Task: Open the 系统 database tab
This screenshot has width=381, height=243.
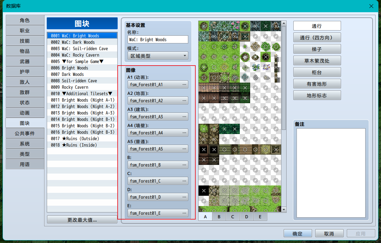Action: click(x=25, y=144)
